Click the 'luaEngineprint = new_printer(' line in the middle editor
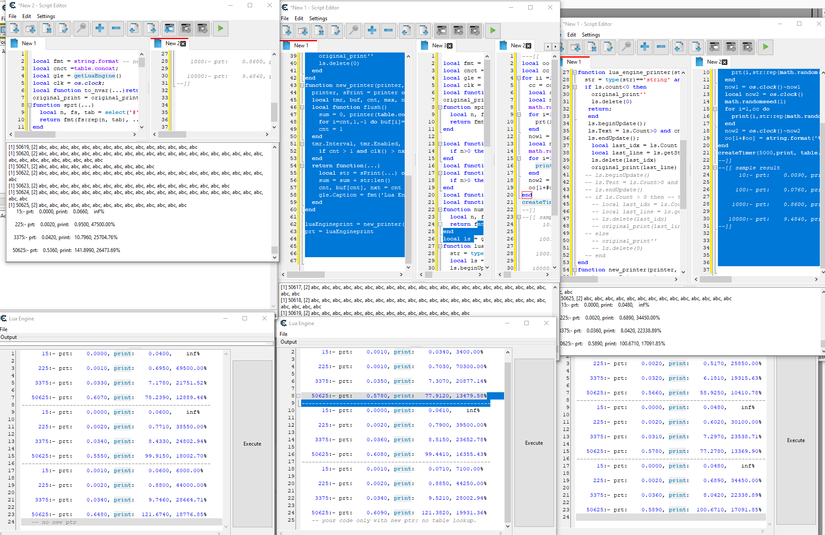 click(x=355, y=224)
